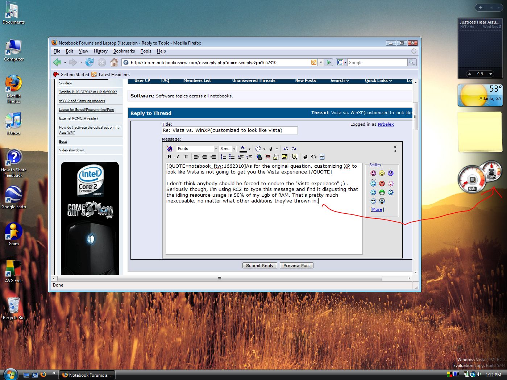Viewport: 507px width, 380px height.
Task: Open the Nrbelex user profile link
Action: click(x=386, y=124)
